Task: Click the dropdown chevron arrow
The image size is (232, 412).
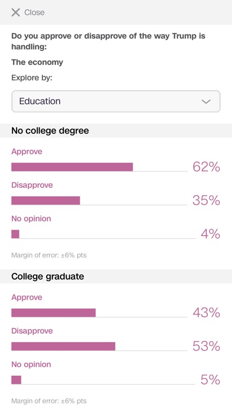Action: [x=206, y=102]
